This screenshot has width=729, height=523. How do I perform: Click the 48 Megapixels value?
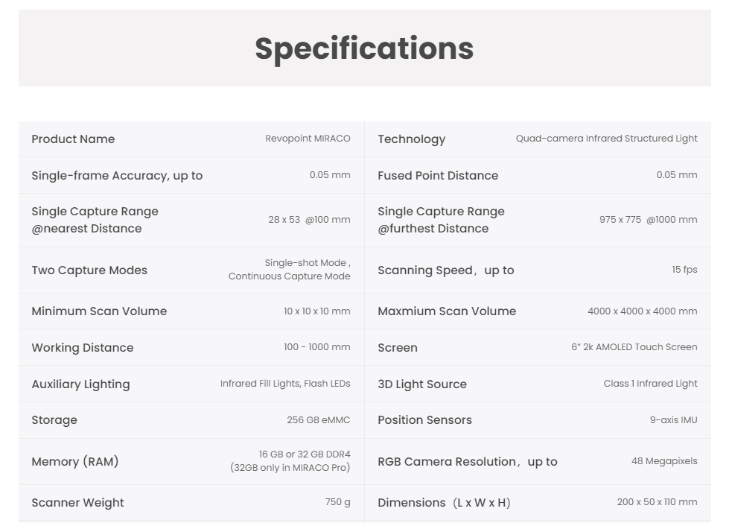(x=664, y=461)
